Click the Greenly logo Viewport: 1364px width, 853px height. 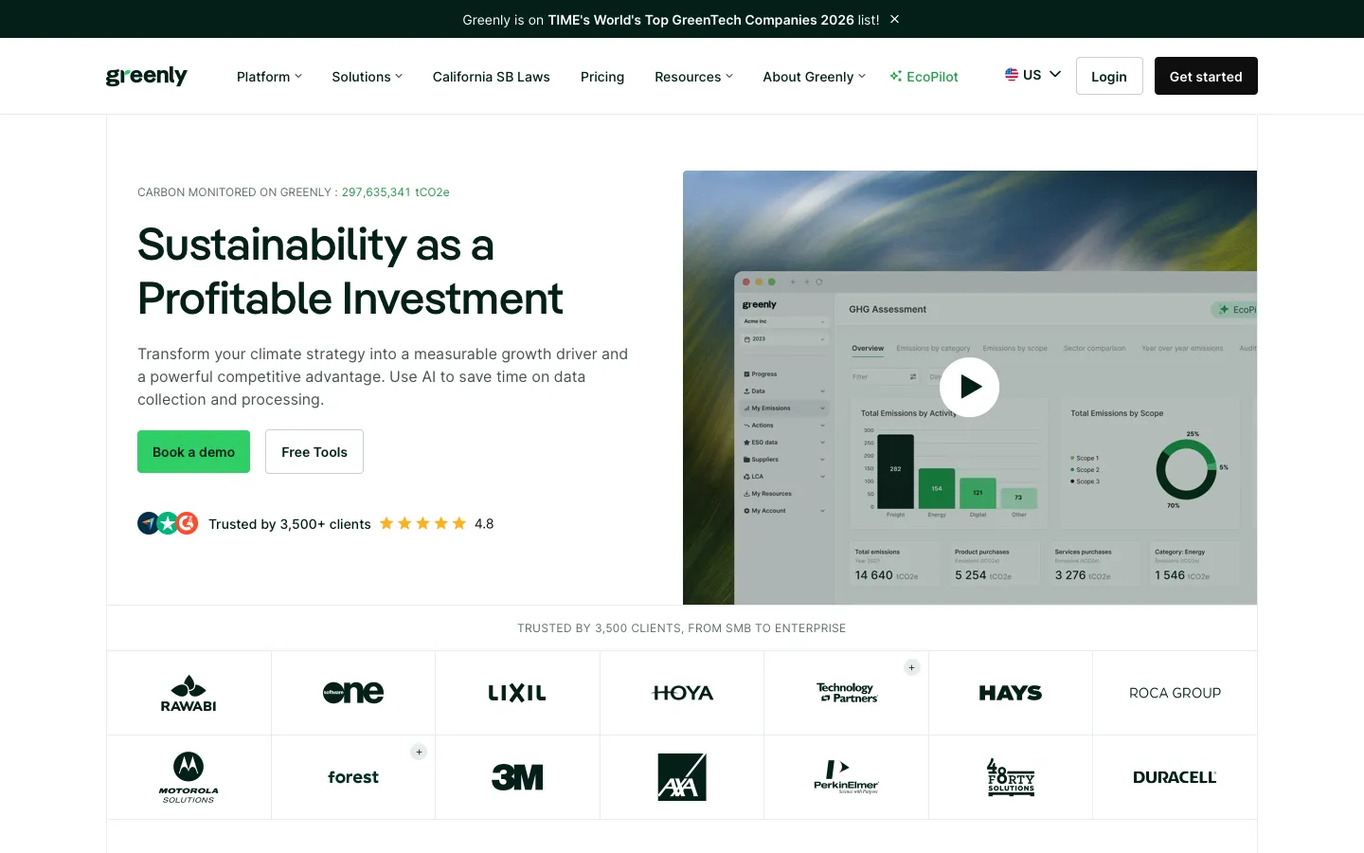147,76
